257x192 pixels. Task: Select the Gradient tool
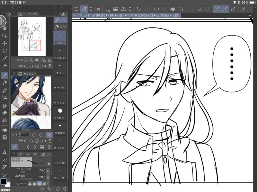click(4, 138)
